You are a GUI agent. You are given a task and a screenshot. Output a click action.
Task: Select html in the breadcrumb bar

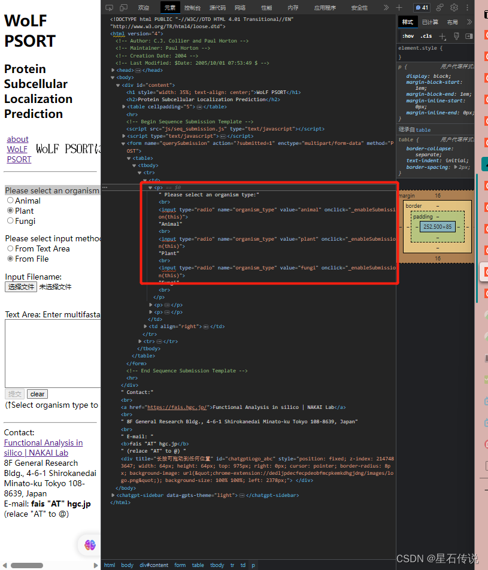click(x=110, y=565)
